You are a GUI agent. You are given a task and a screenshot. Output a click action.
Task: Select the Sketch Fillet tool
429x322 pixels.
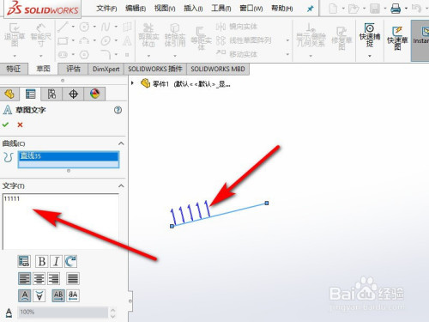click(x=106, y=54)
